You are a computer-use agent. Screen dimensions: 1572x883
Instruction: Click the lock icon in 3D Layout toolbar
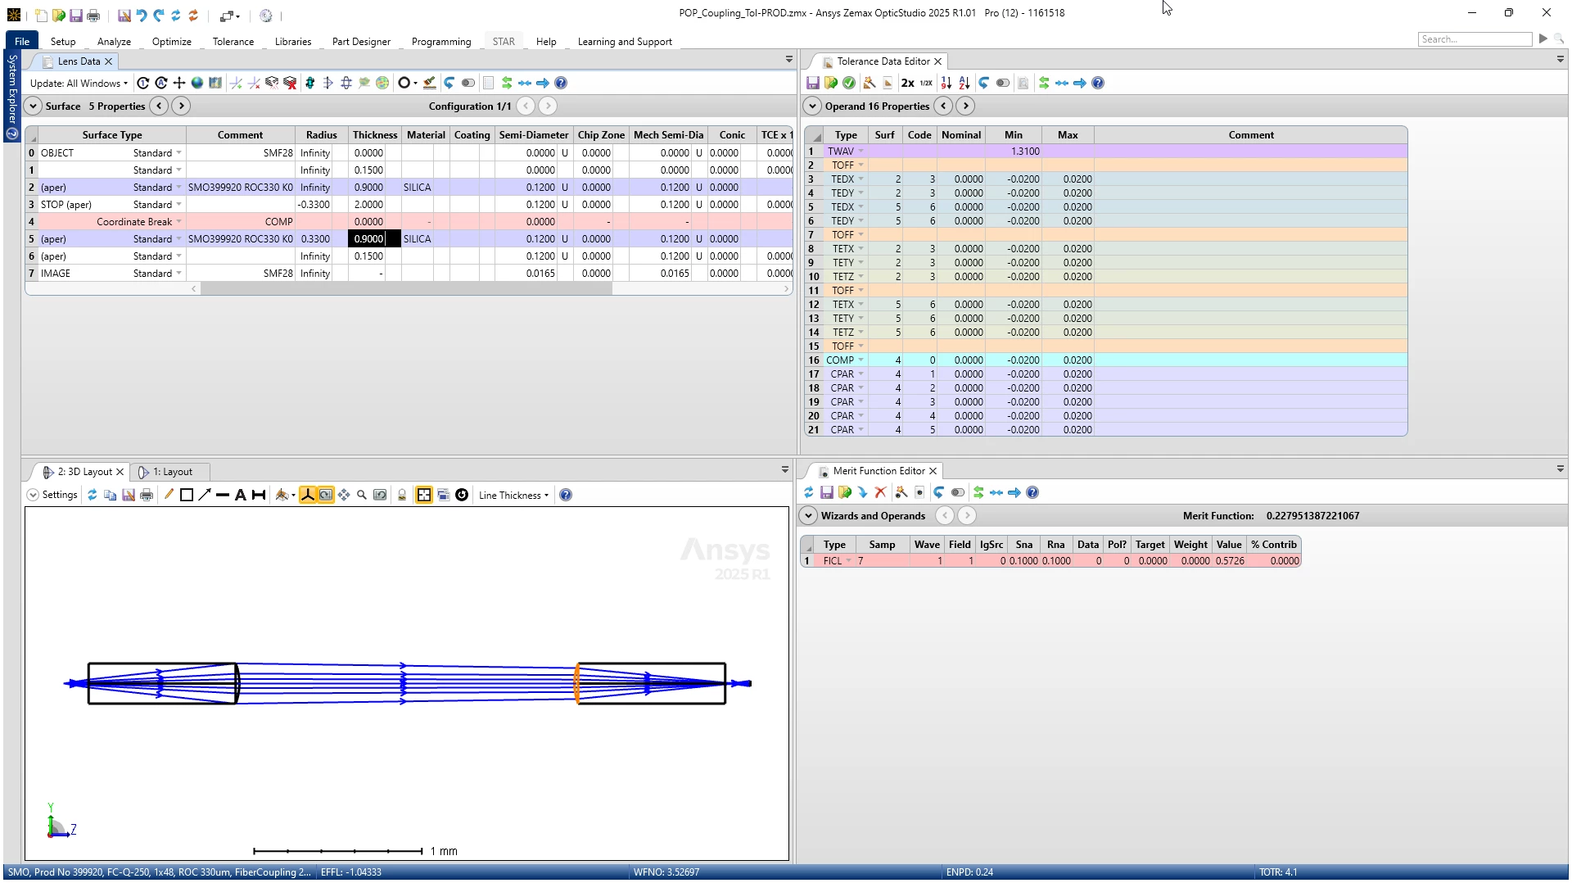pyautogui.click(x=402, y=495)
